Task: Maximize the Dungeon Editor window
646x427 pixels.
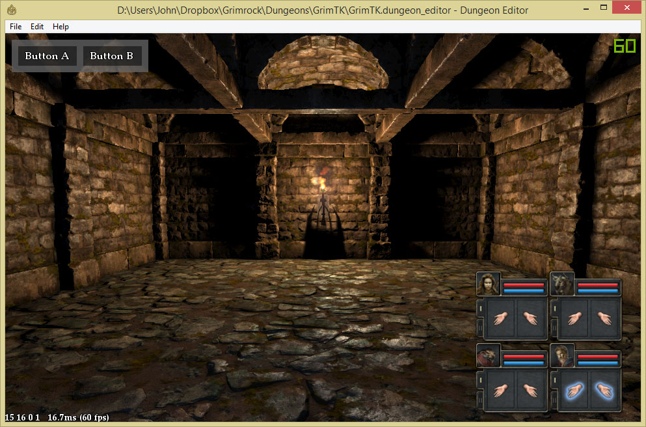Action: [604, 7]
